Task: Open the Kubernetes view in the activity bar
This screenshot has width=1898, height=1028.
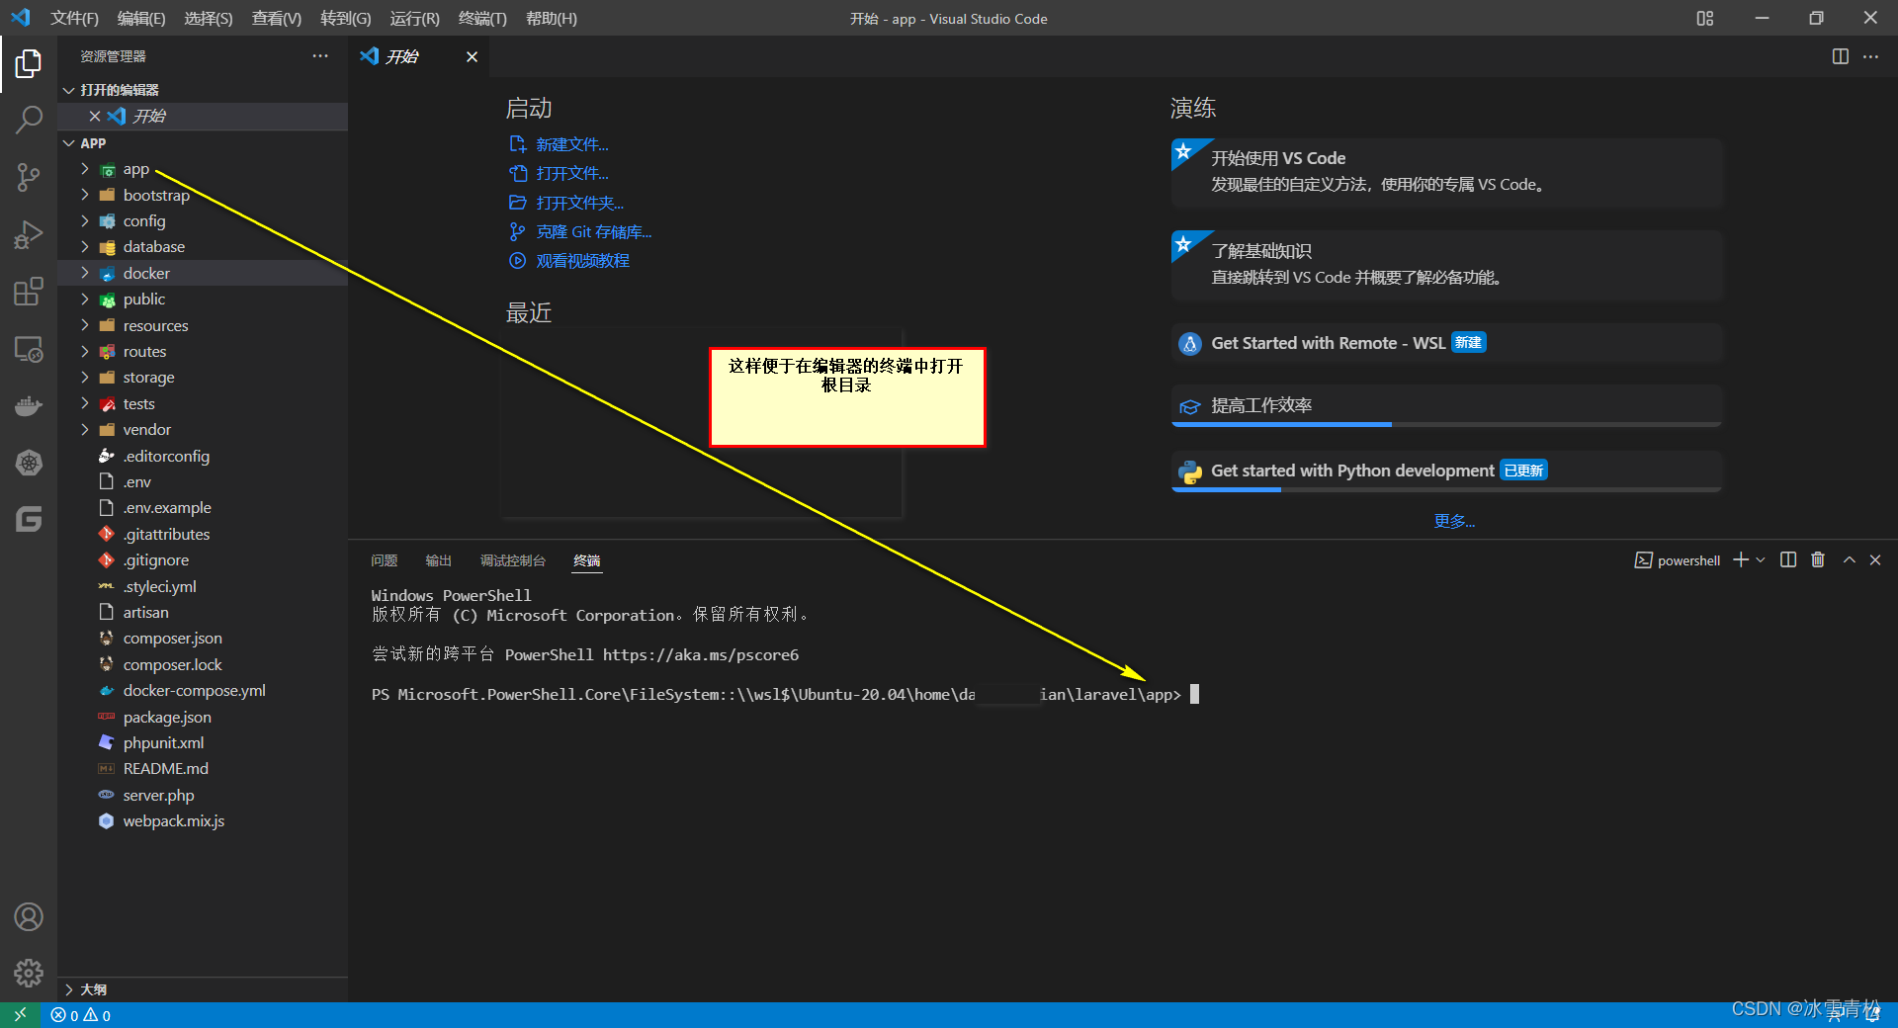Action: tap(29, 463)
